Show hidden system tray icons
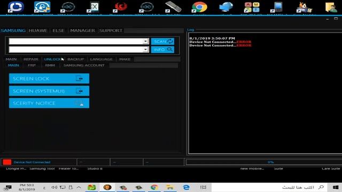Screen dimensions: 342x192 point(79,187)
